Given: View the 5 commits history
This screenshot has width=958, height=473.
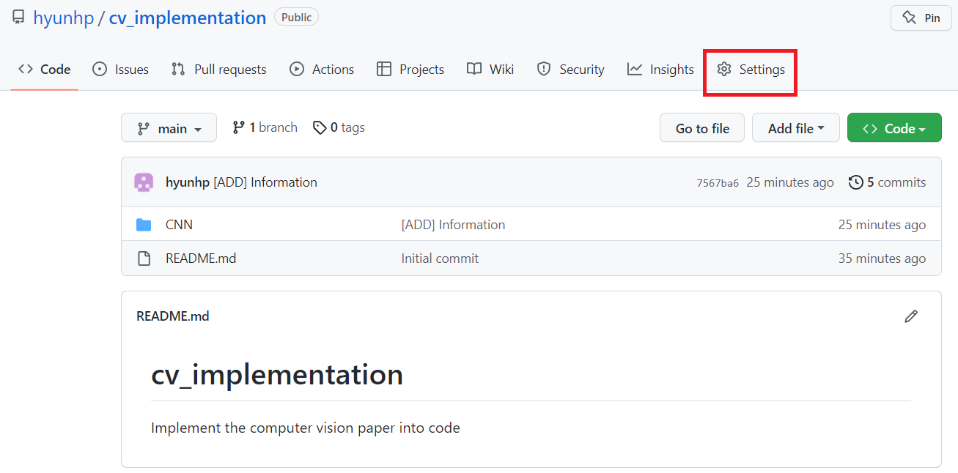Looking at the screenshot, I should [x=888, y=182].
